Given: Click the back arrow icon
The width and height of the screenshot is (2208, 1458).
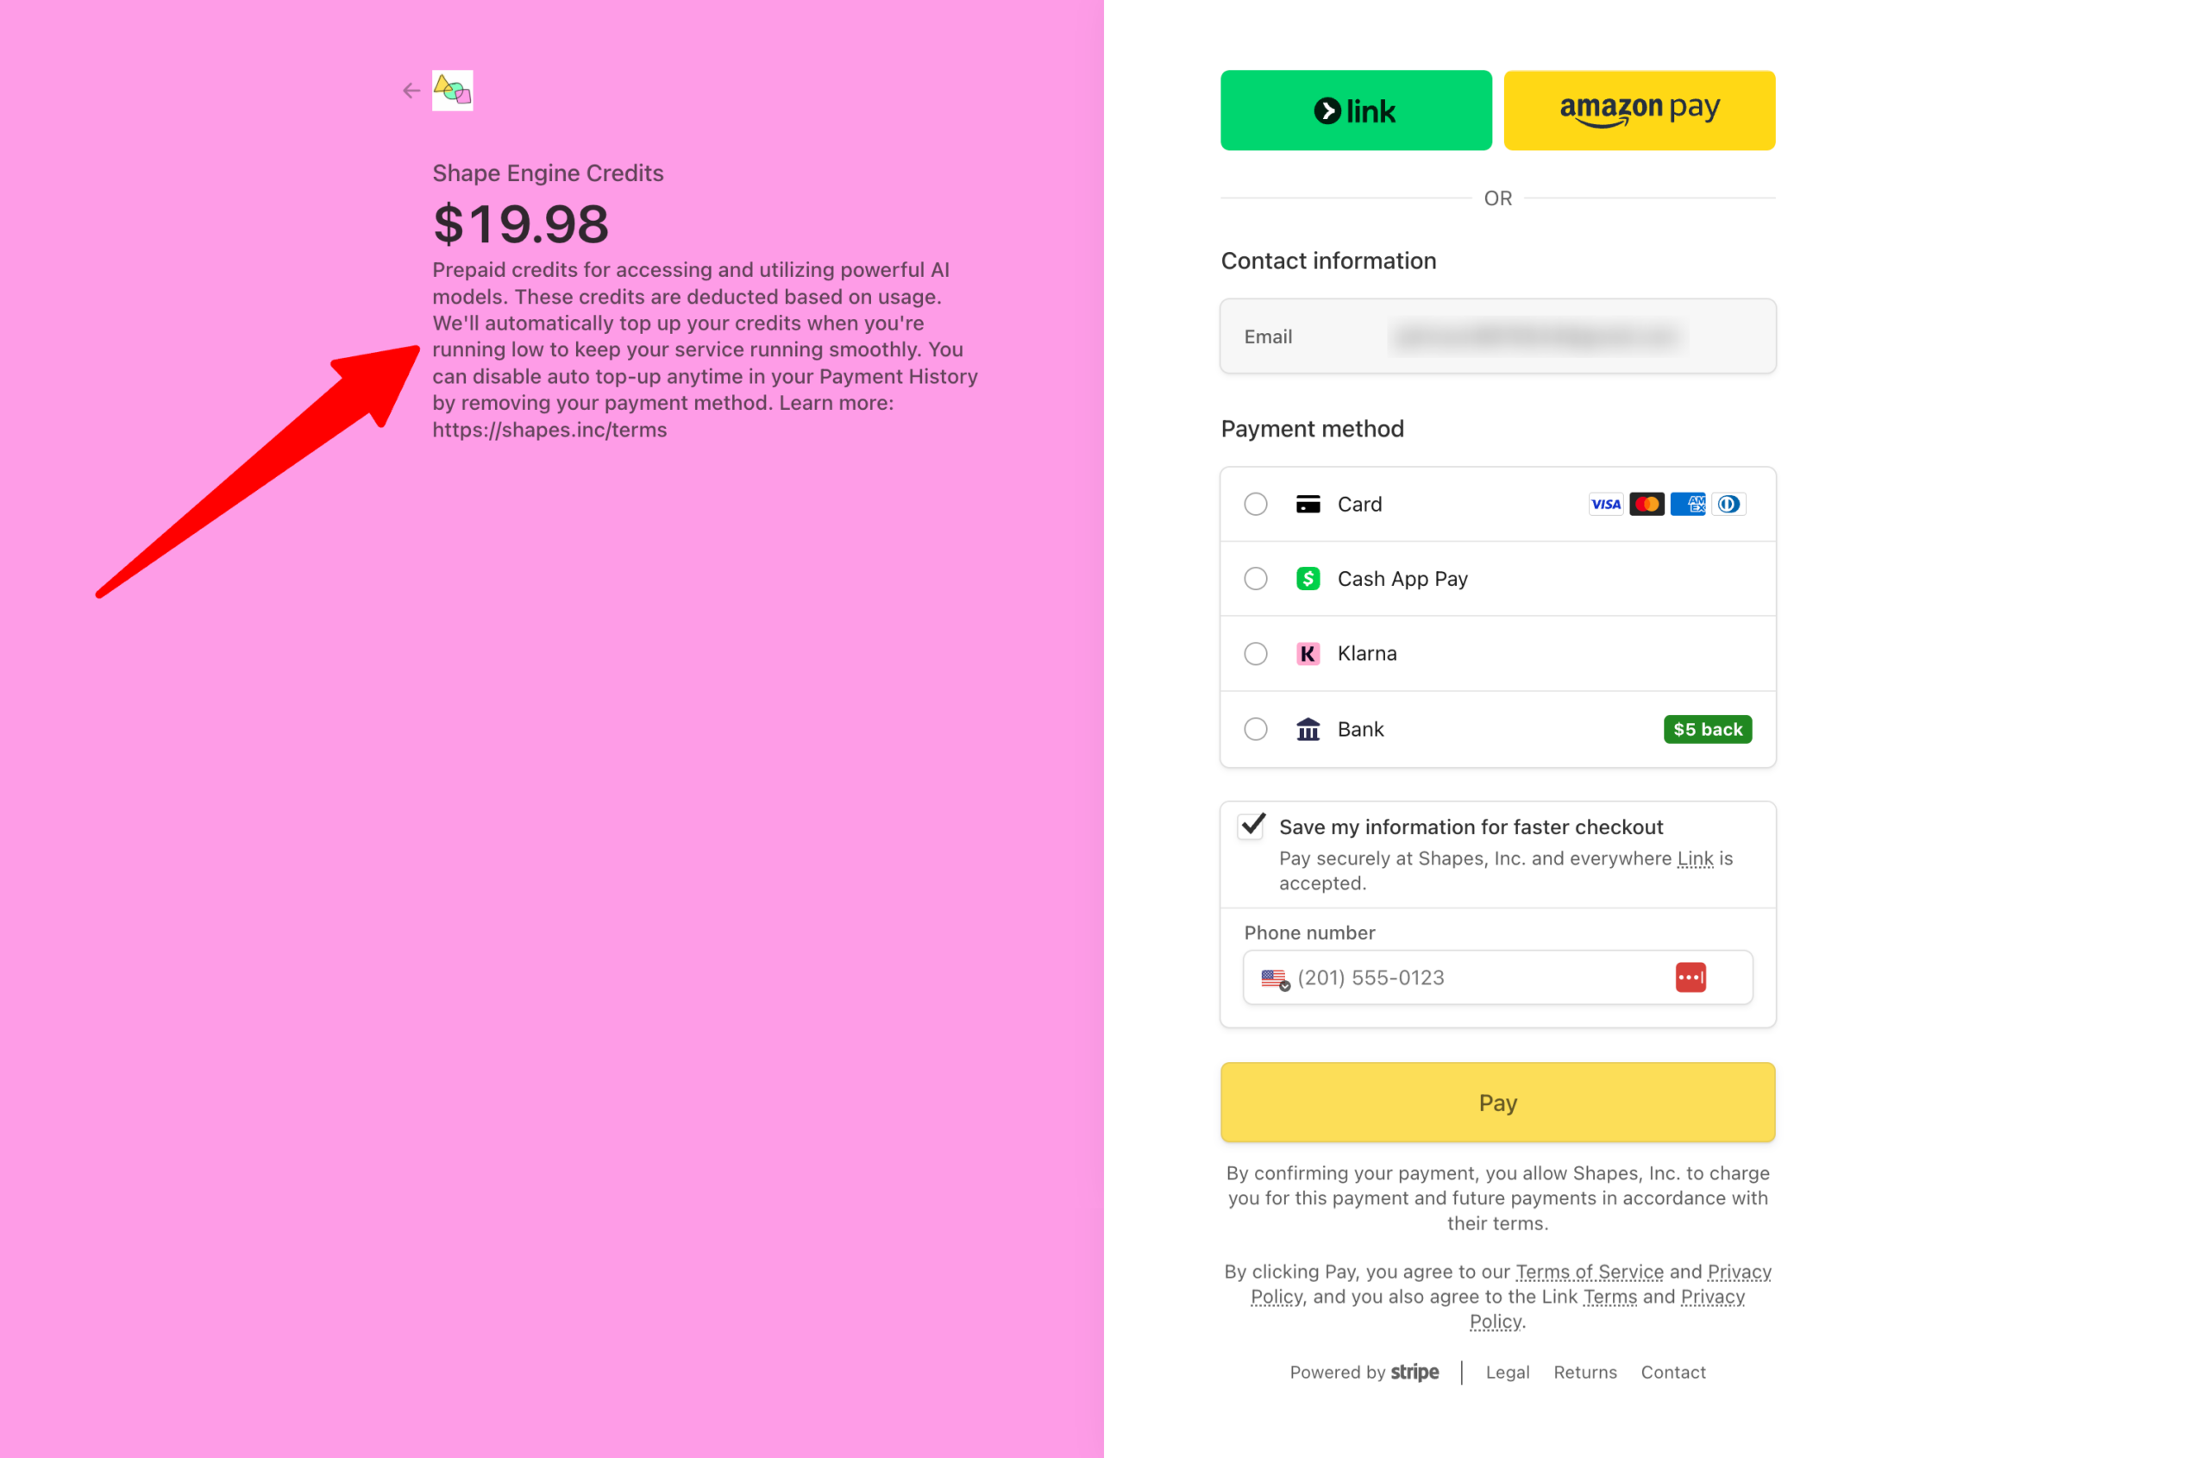Looking at the screenshot, I should click(x=411, y=91).
